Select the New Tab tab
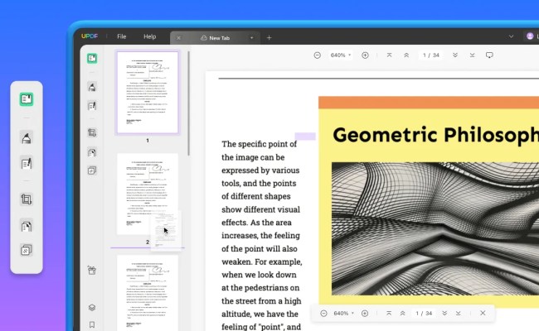 [216, 38]
